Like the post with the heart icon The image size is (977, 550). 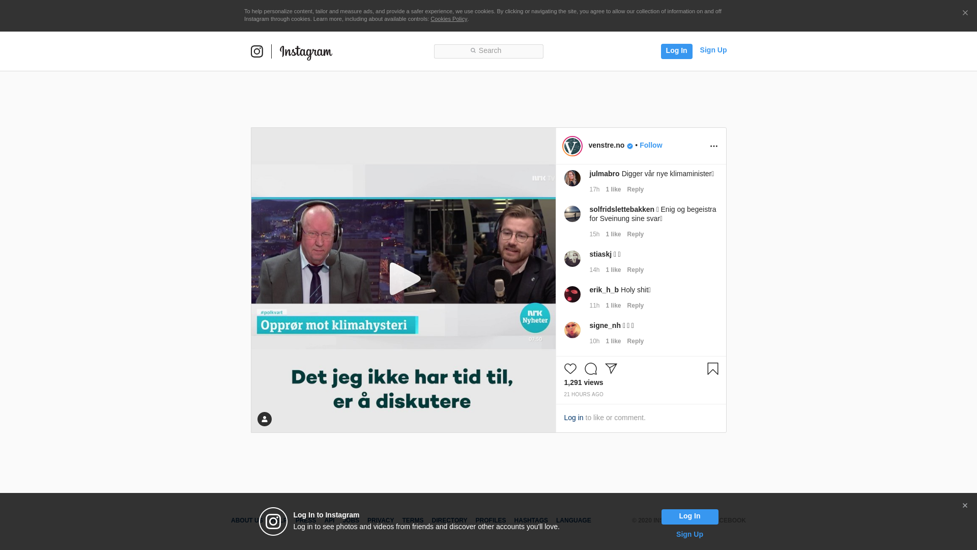[570, 369]
